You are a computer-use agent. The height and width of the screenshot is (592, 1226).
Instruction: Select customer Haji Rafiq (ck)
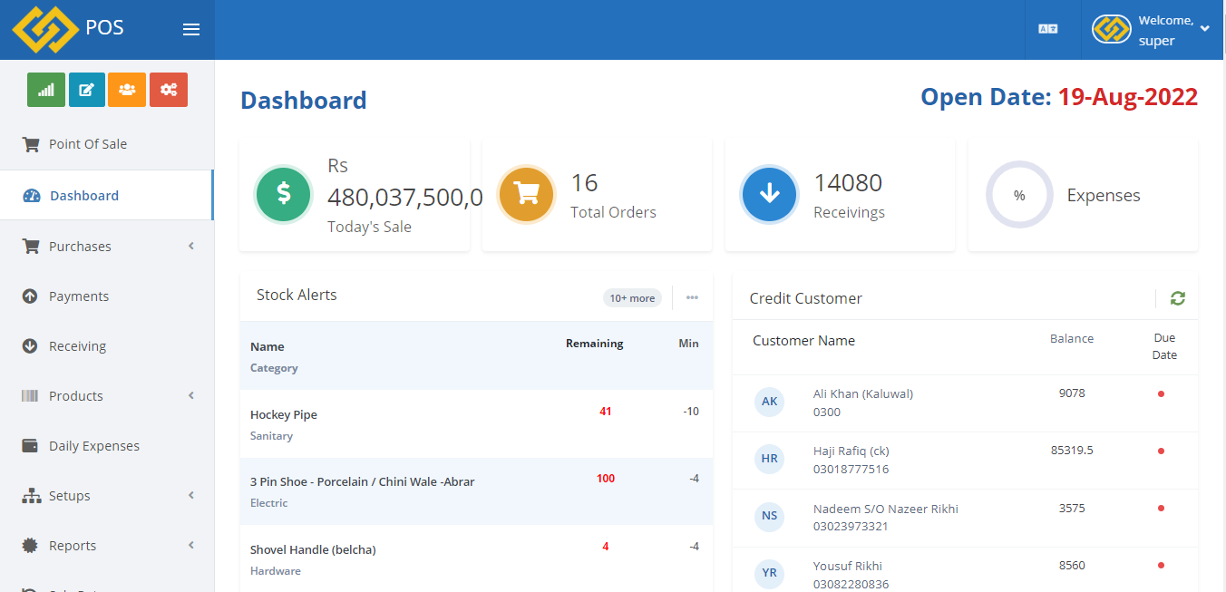[x=851, y=451]
